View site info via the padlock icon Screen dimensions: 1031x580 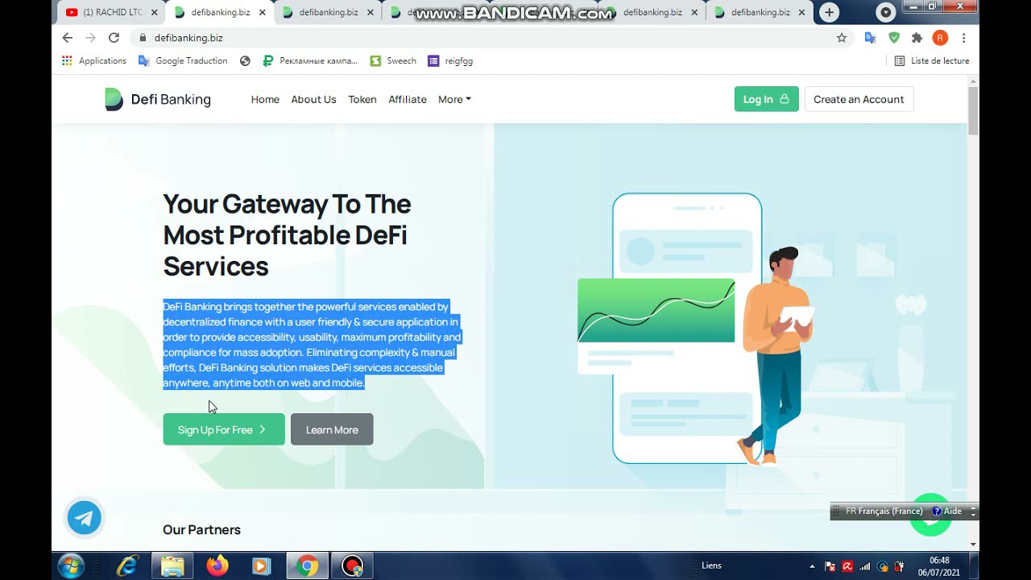click(143, 38)
